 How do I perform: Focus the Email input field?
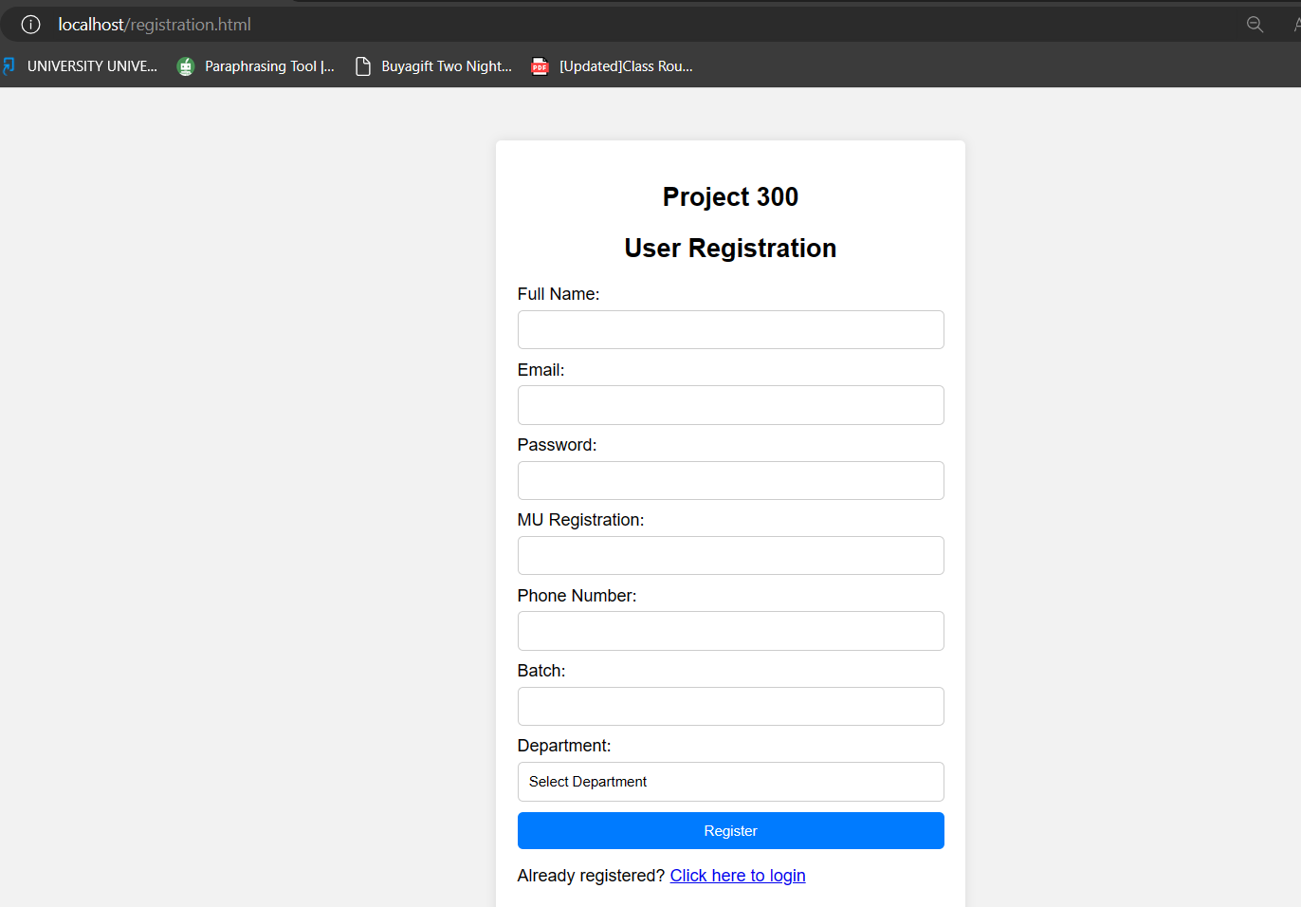(730, 405)
